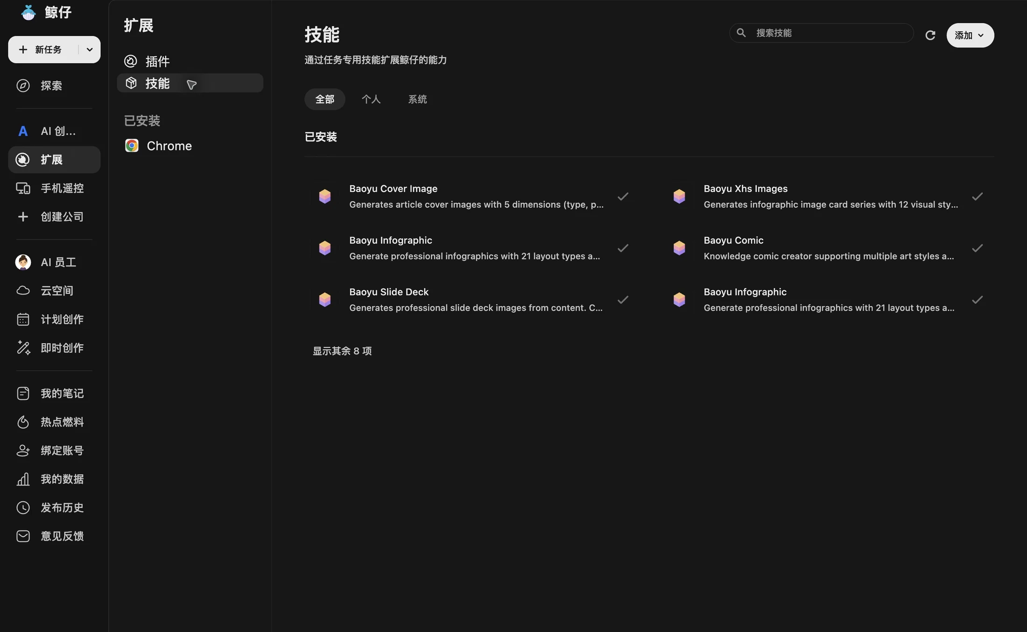
Task: Toggle checkmark for Baoyu Slide Deck
Action: point(623,300)
